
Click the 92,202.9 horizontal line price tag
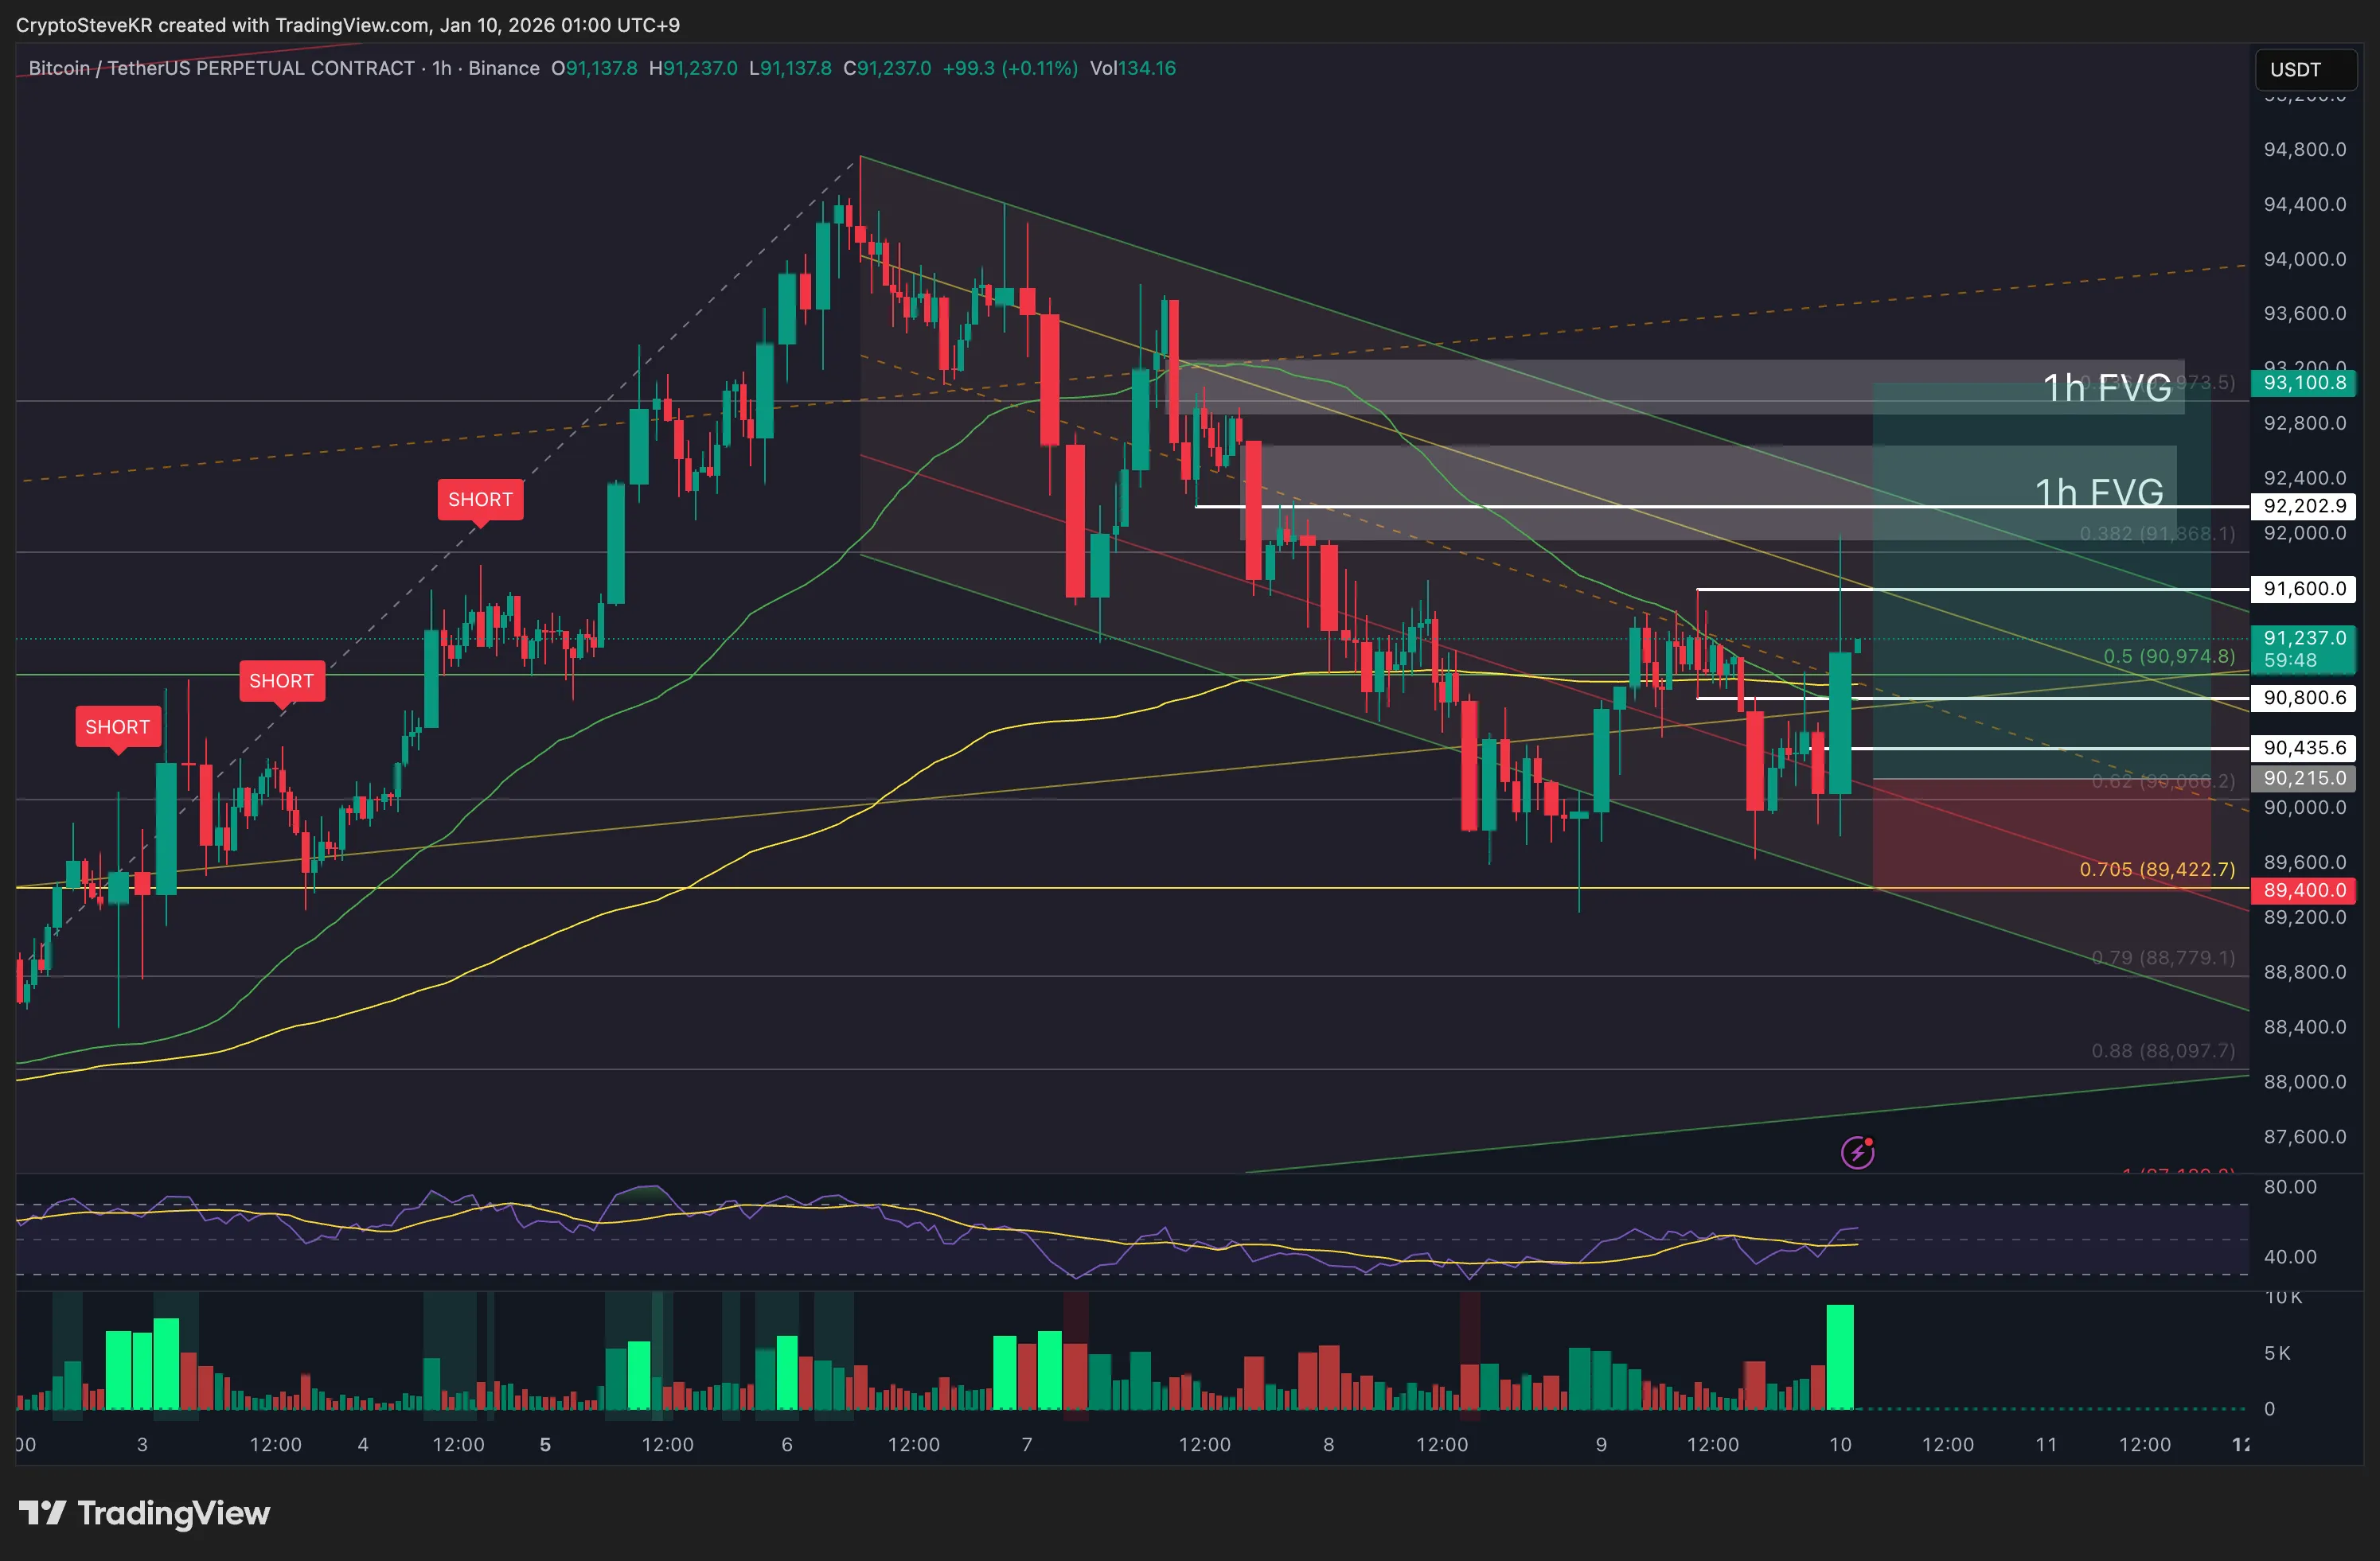(x=2304, y=506)
